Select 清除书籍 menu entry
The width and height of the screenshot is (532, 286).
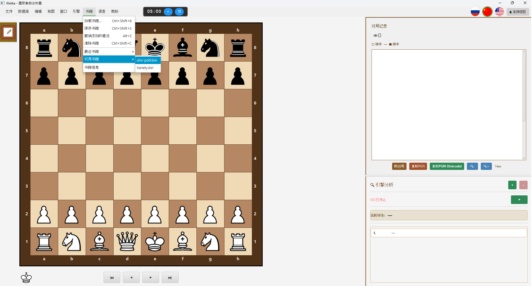[109, 43]
